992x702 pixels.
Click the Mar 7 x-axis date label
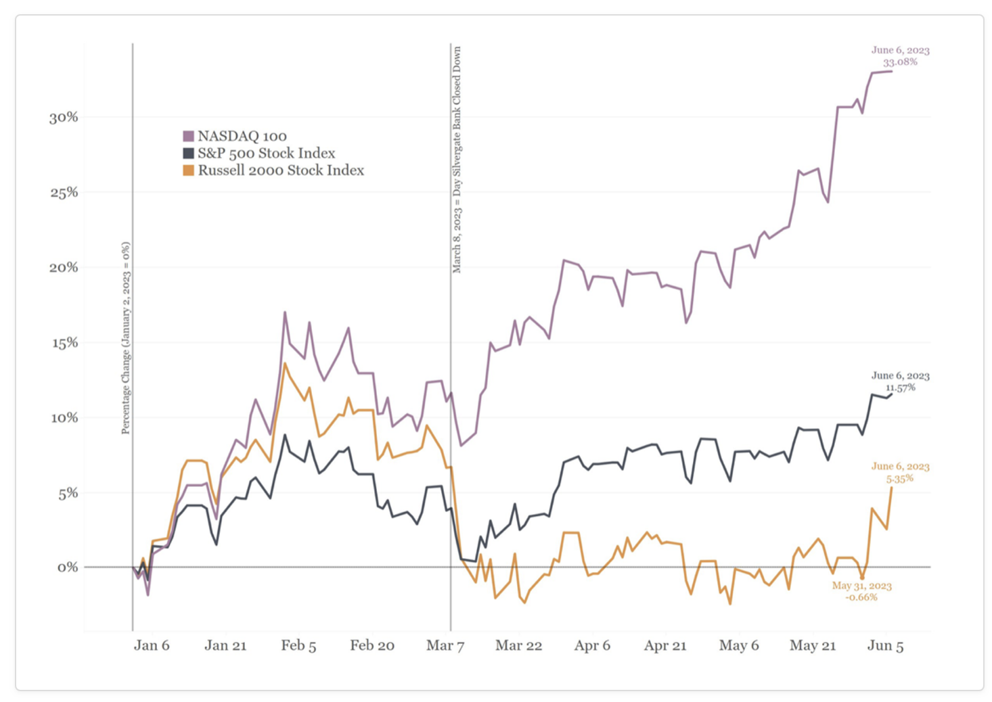(x=445, y=645)
